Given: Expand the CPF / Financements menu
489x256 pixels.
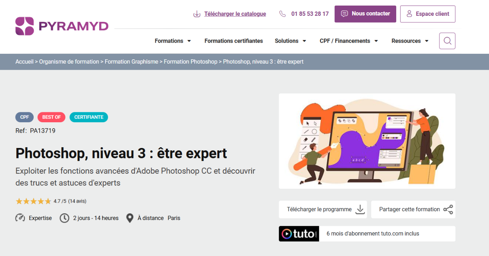Looking at the screenshot, I should tap(349, 41).
